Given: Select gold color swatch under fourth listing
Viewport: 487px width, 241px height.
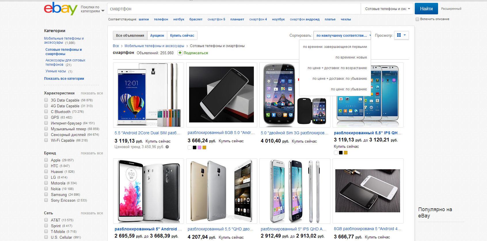Looking at the screenshot, I should pyautogui.click(x=346, y=153).
